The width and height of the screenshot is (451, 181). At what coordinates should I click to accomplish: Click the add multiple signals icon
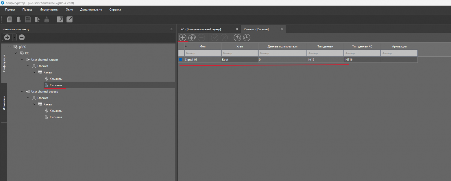coord(192,37)
